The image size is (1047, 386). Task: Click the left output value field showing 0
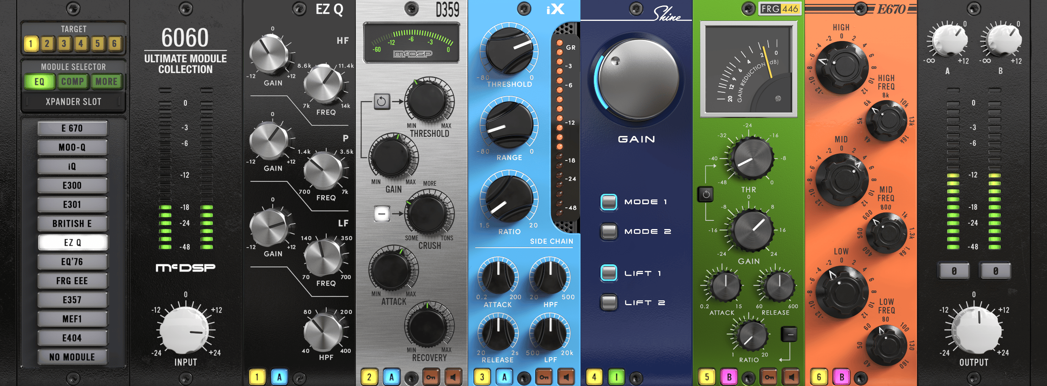[953, 271]
